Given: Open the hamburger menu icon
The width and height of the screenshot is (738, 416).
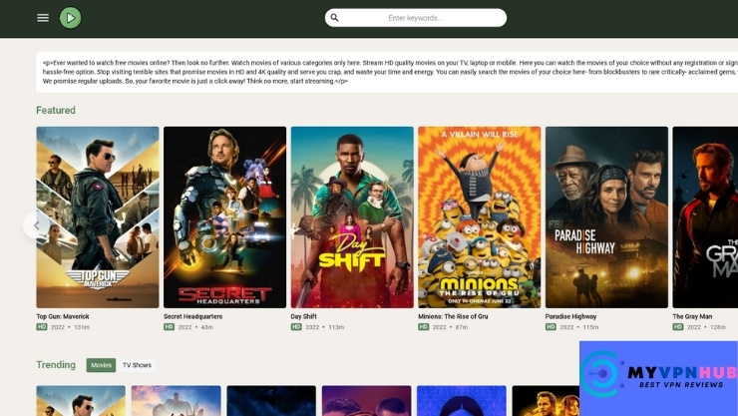Looking at the screenshot, I should click(x=43, y=18).
